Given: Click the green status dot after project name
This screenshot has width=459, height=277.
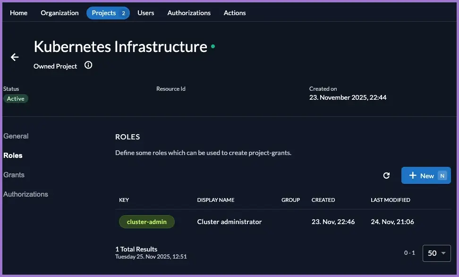Looking at the screenshot, I should [x=213, y=46].
